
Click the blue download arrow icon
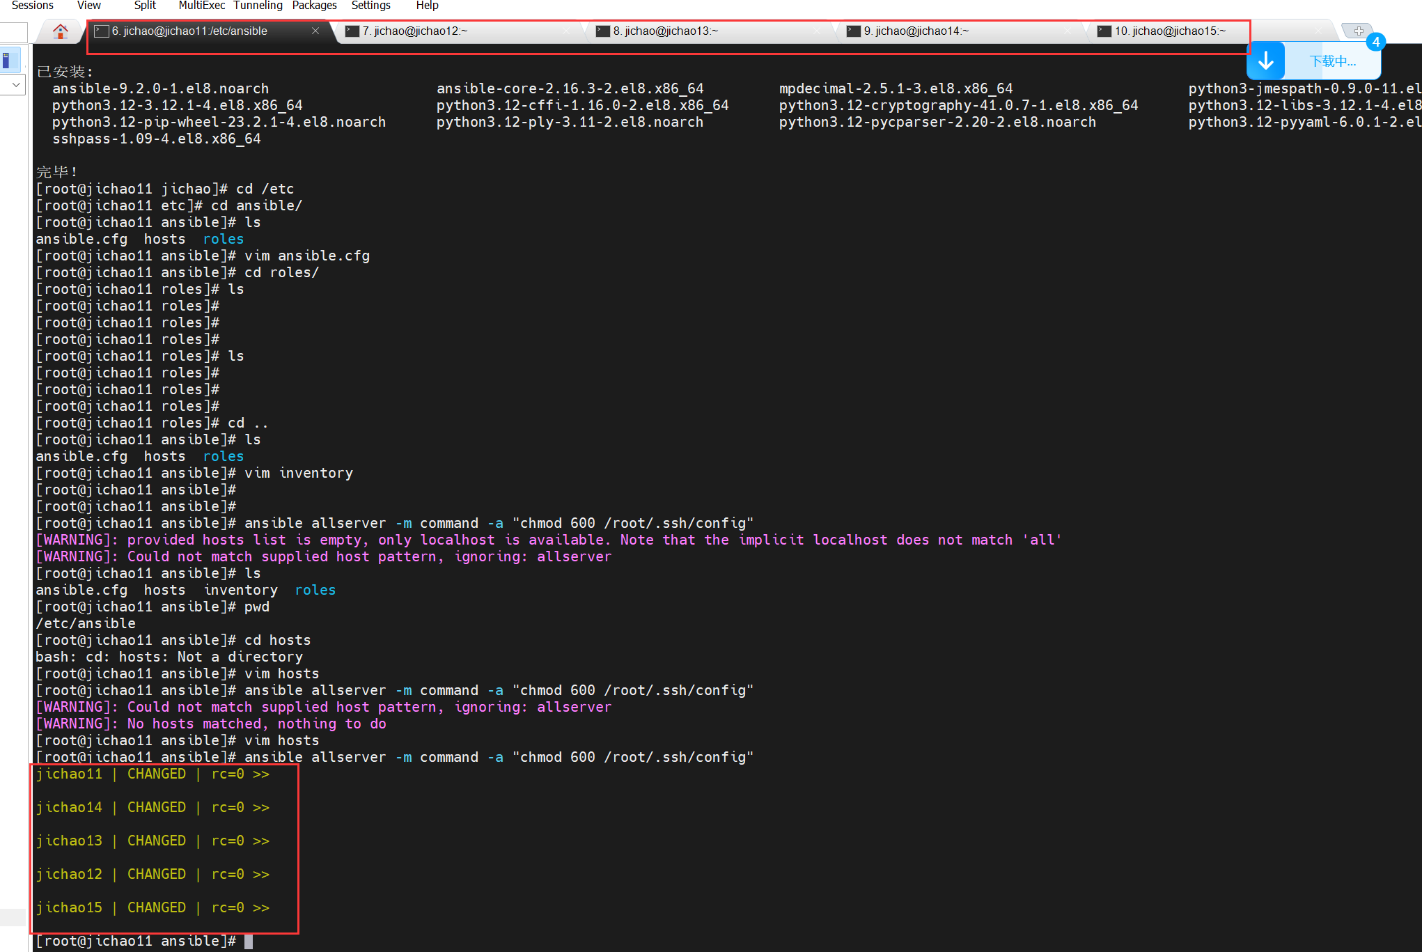click(x=1265, y=61)
